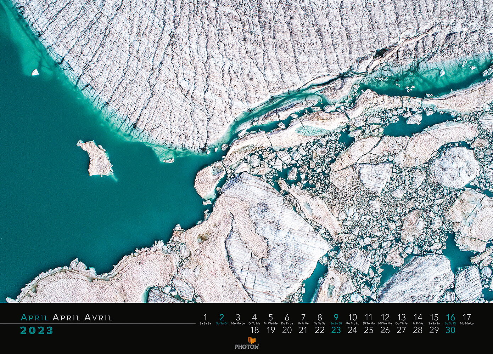Select the French 'Avril' month label
This screenshot has height=354, width=493.
click(x=98, y=317)
